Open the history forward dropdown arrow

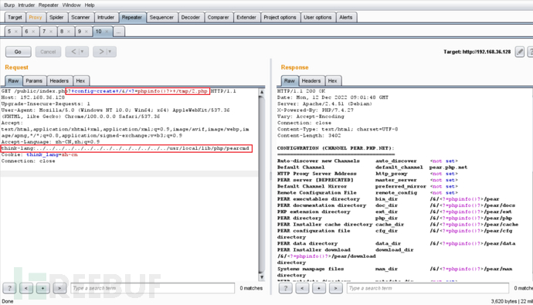pos(110,52)
